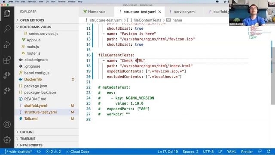This screenshot has height=155, width=275.
Task: Open the Extensions view
Action: point(7,60)
